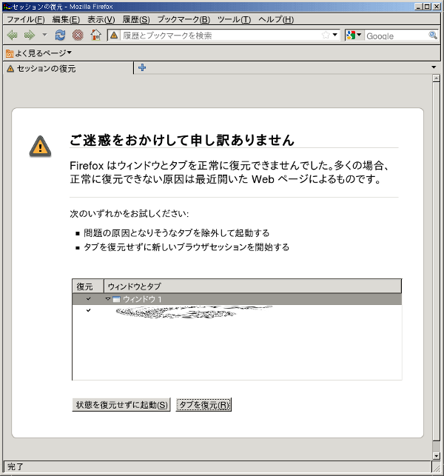Close the Firefox window
444x476 pixels.
437,7
